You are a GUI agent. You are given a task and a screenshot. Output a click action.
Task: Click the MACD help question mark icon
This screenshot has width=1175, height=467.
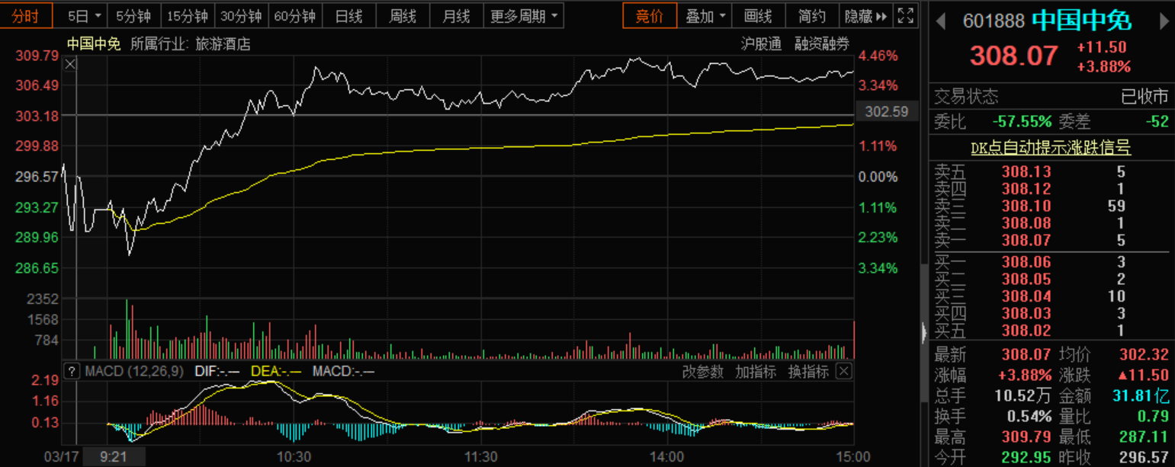72,372
